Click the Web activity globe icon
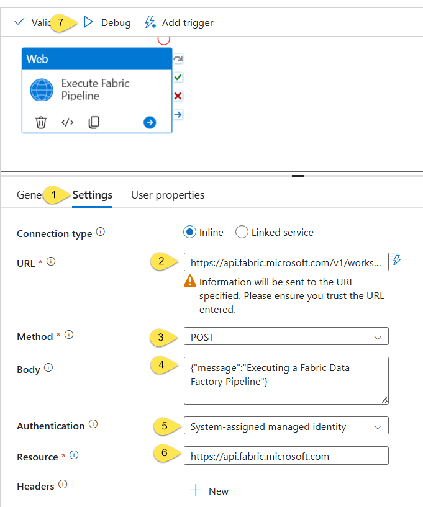 (x=42, y=90)
